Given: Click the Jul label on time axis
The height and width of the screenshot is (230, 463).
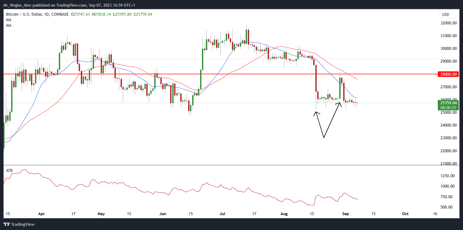Looking at the screenshot, I should point(222,214).
